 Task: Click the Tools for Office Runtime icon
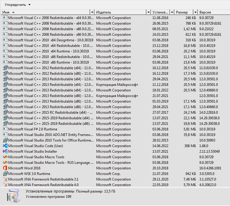tap(5, 140)
